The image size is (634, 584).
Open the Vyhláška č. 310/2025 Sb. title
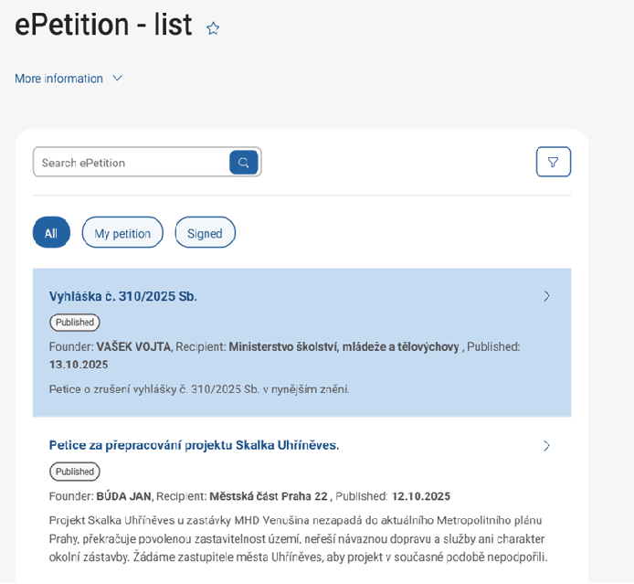[123, 296]
